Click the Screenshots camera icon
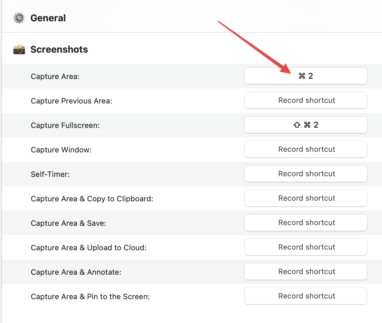Screen dimensions: 382x323 pos(19,49)
